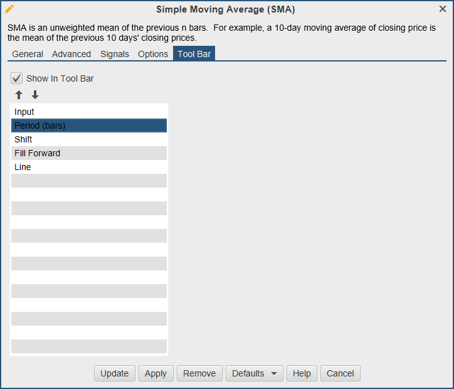This screenshot has width=454, height=389.
Task: Close the Simple Moving Average dialog
Action: pyautogui.click(x=443, y=9)
